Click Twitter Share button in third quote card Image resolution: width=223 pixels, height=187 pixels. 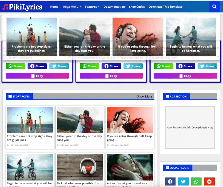pos(207,66)
